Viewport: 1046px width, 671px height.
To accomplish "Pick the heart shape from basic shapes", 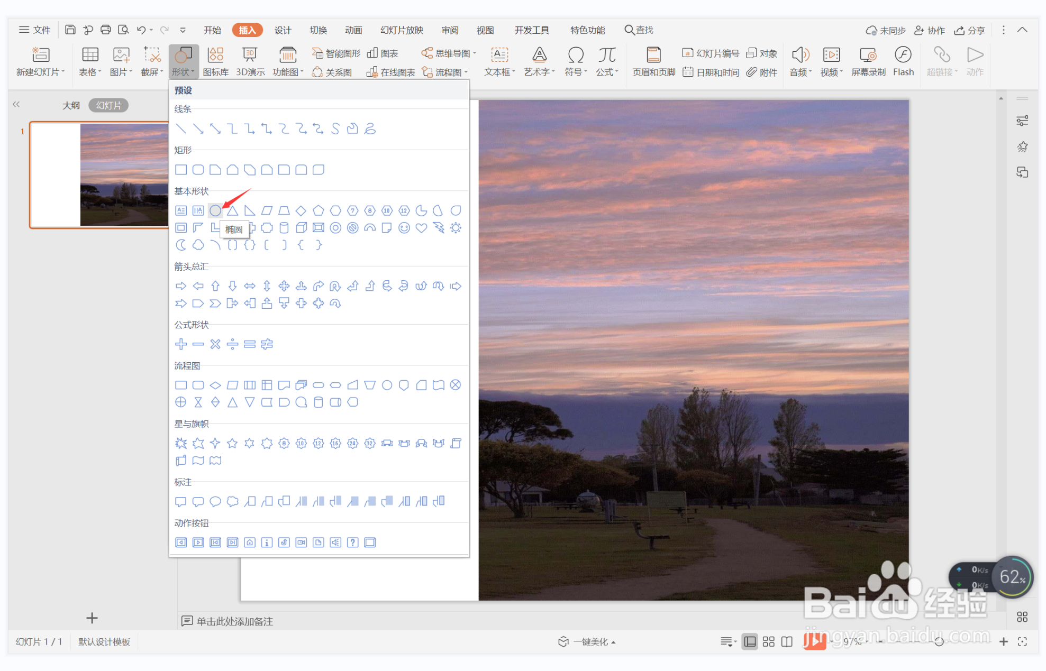I will [421, 228].
